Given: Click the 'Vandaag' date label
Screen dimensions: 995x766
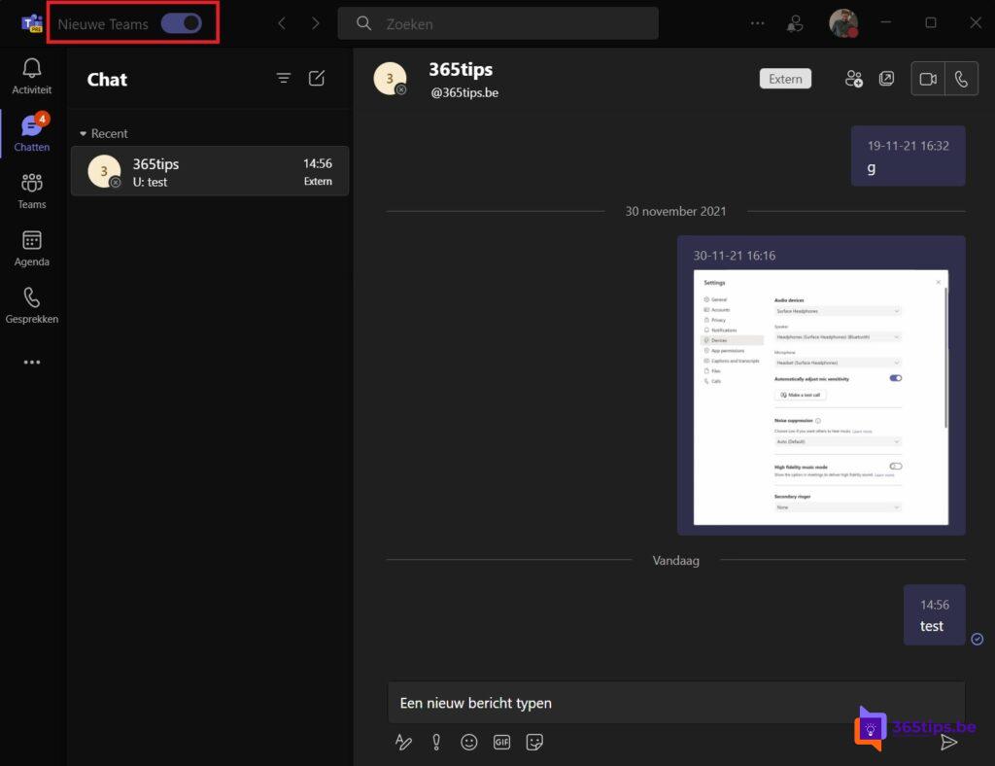Looking at the screenshot, I should (x=676, y=560).
